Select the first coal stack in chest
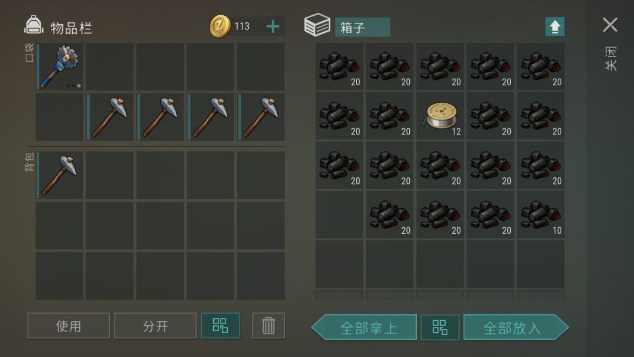Image resolution: width=634 pixels, height=357 pixels. (339, 67)
